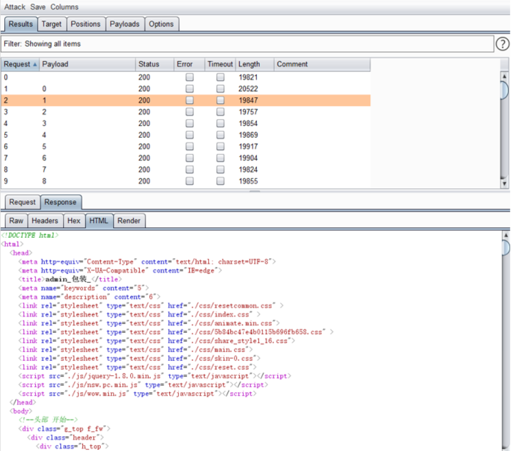Image resolution: width=515 pixels, height=451 pixels.
Task: Select length value 19869 in row 5
Action: tap(248, 135)
